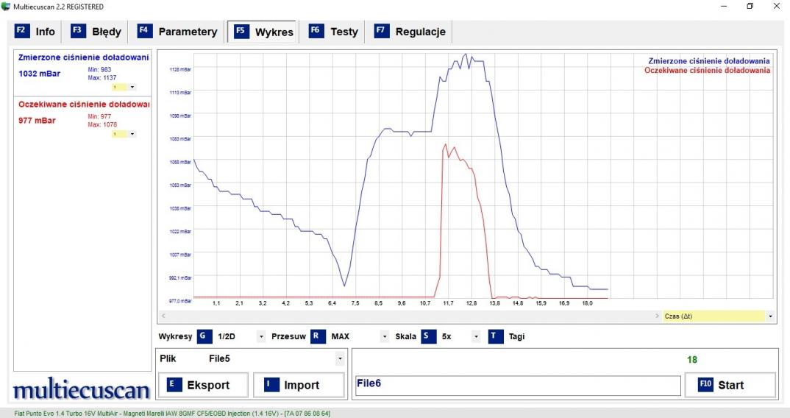This screenshot has width=790, height=418.
Task: Click the Eksport button
Action: pos(204,385)
